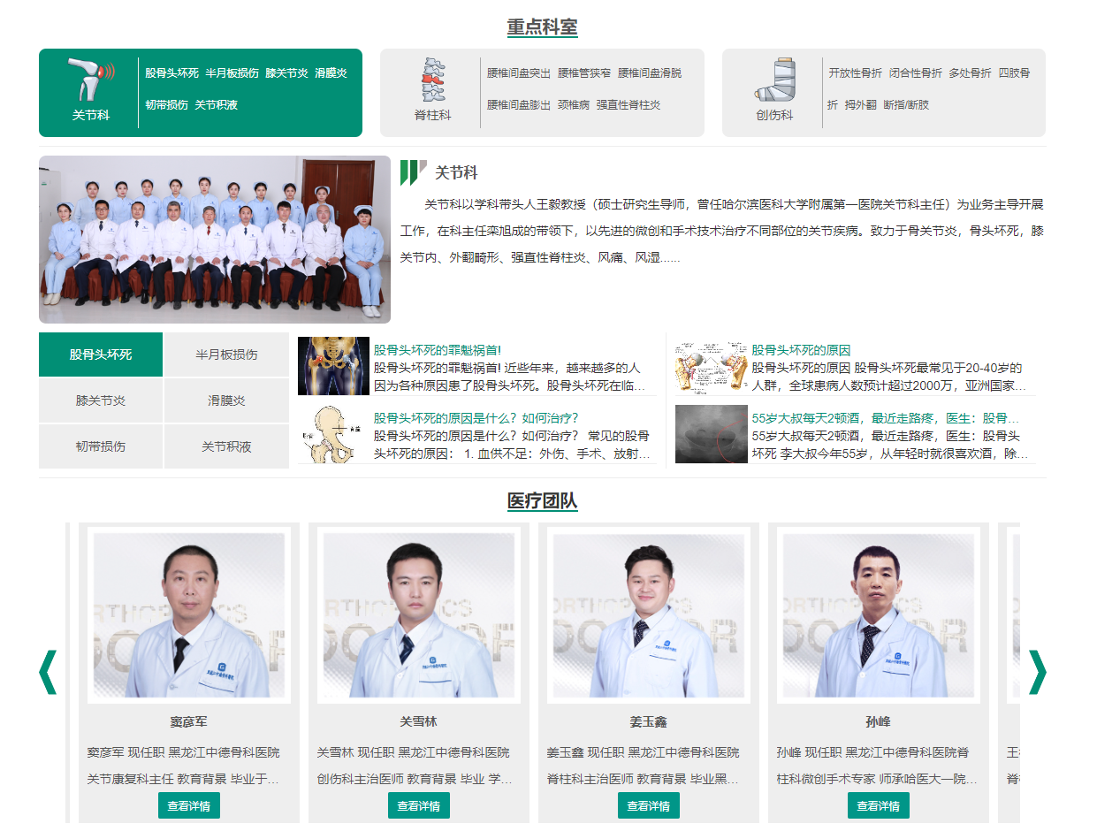The width and height of the screenshot is (1097, 831).
Task: Open the 开放性骨折 link
Action: tap(856, 73)
